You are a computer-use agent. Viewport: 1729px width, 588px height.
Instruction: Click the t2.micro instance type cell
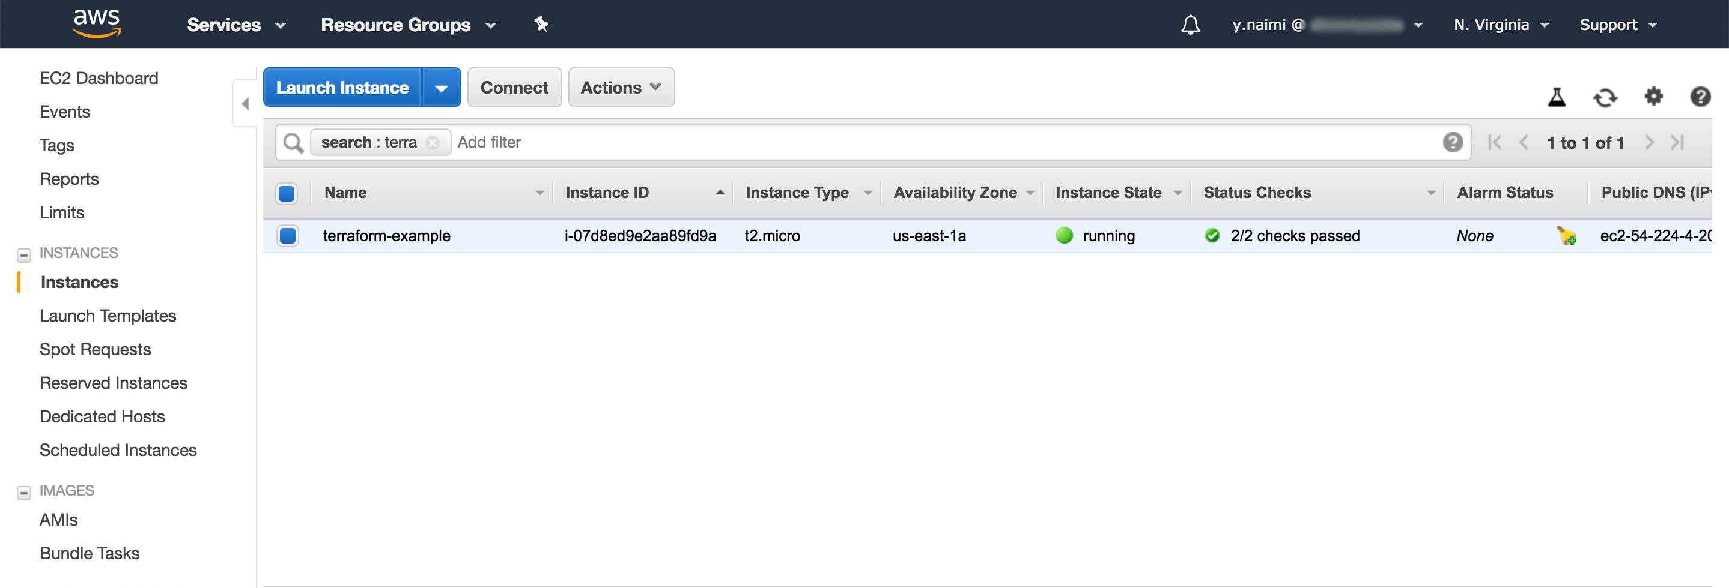pos(772,235)
